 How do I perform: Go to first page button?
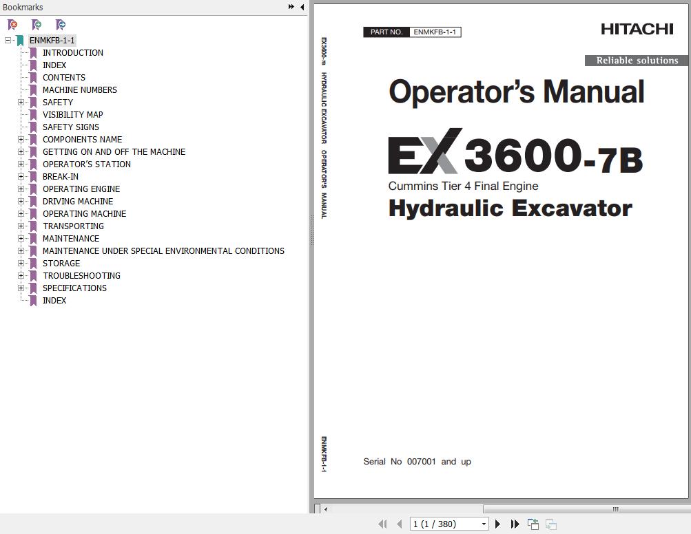point(382,524)
